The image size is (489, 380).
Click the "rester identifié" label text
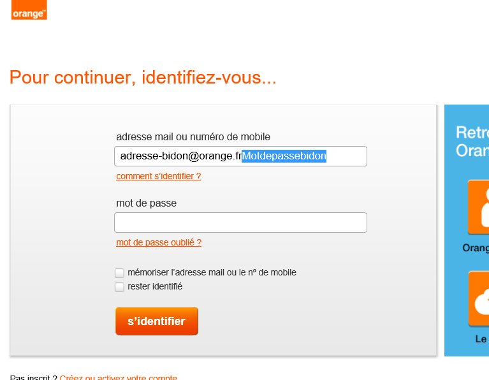[155, 286]
